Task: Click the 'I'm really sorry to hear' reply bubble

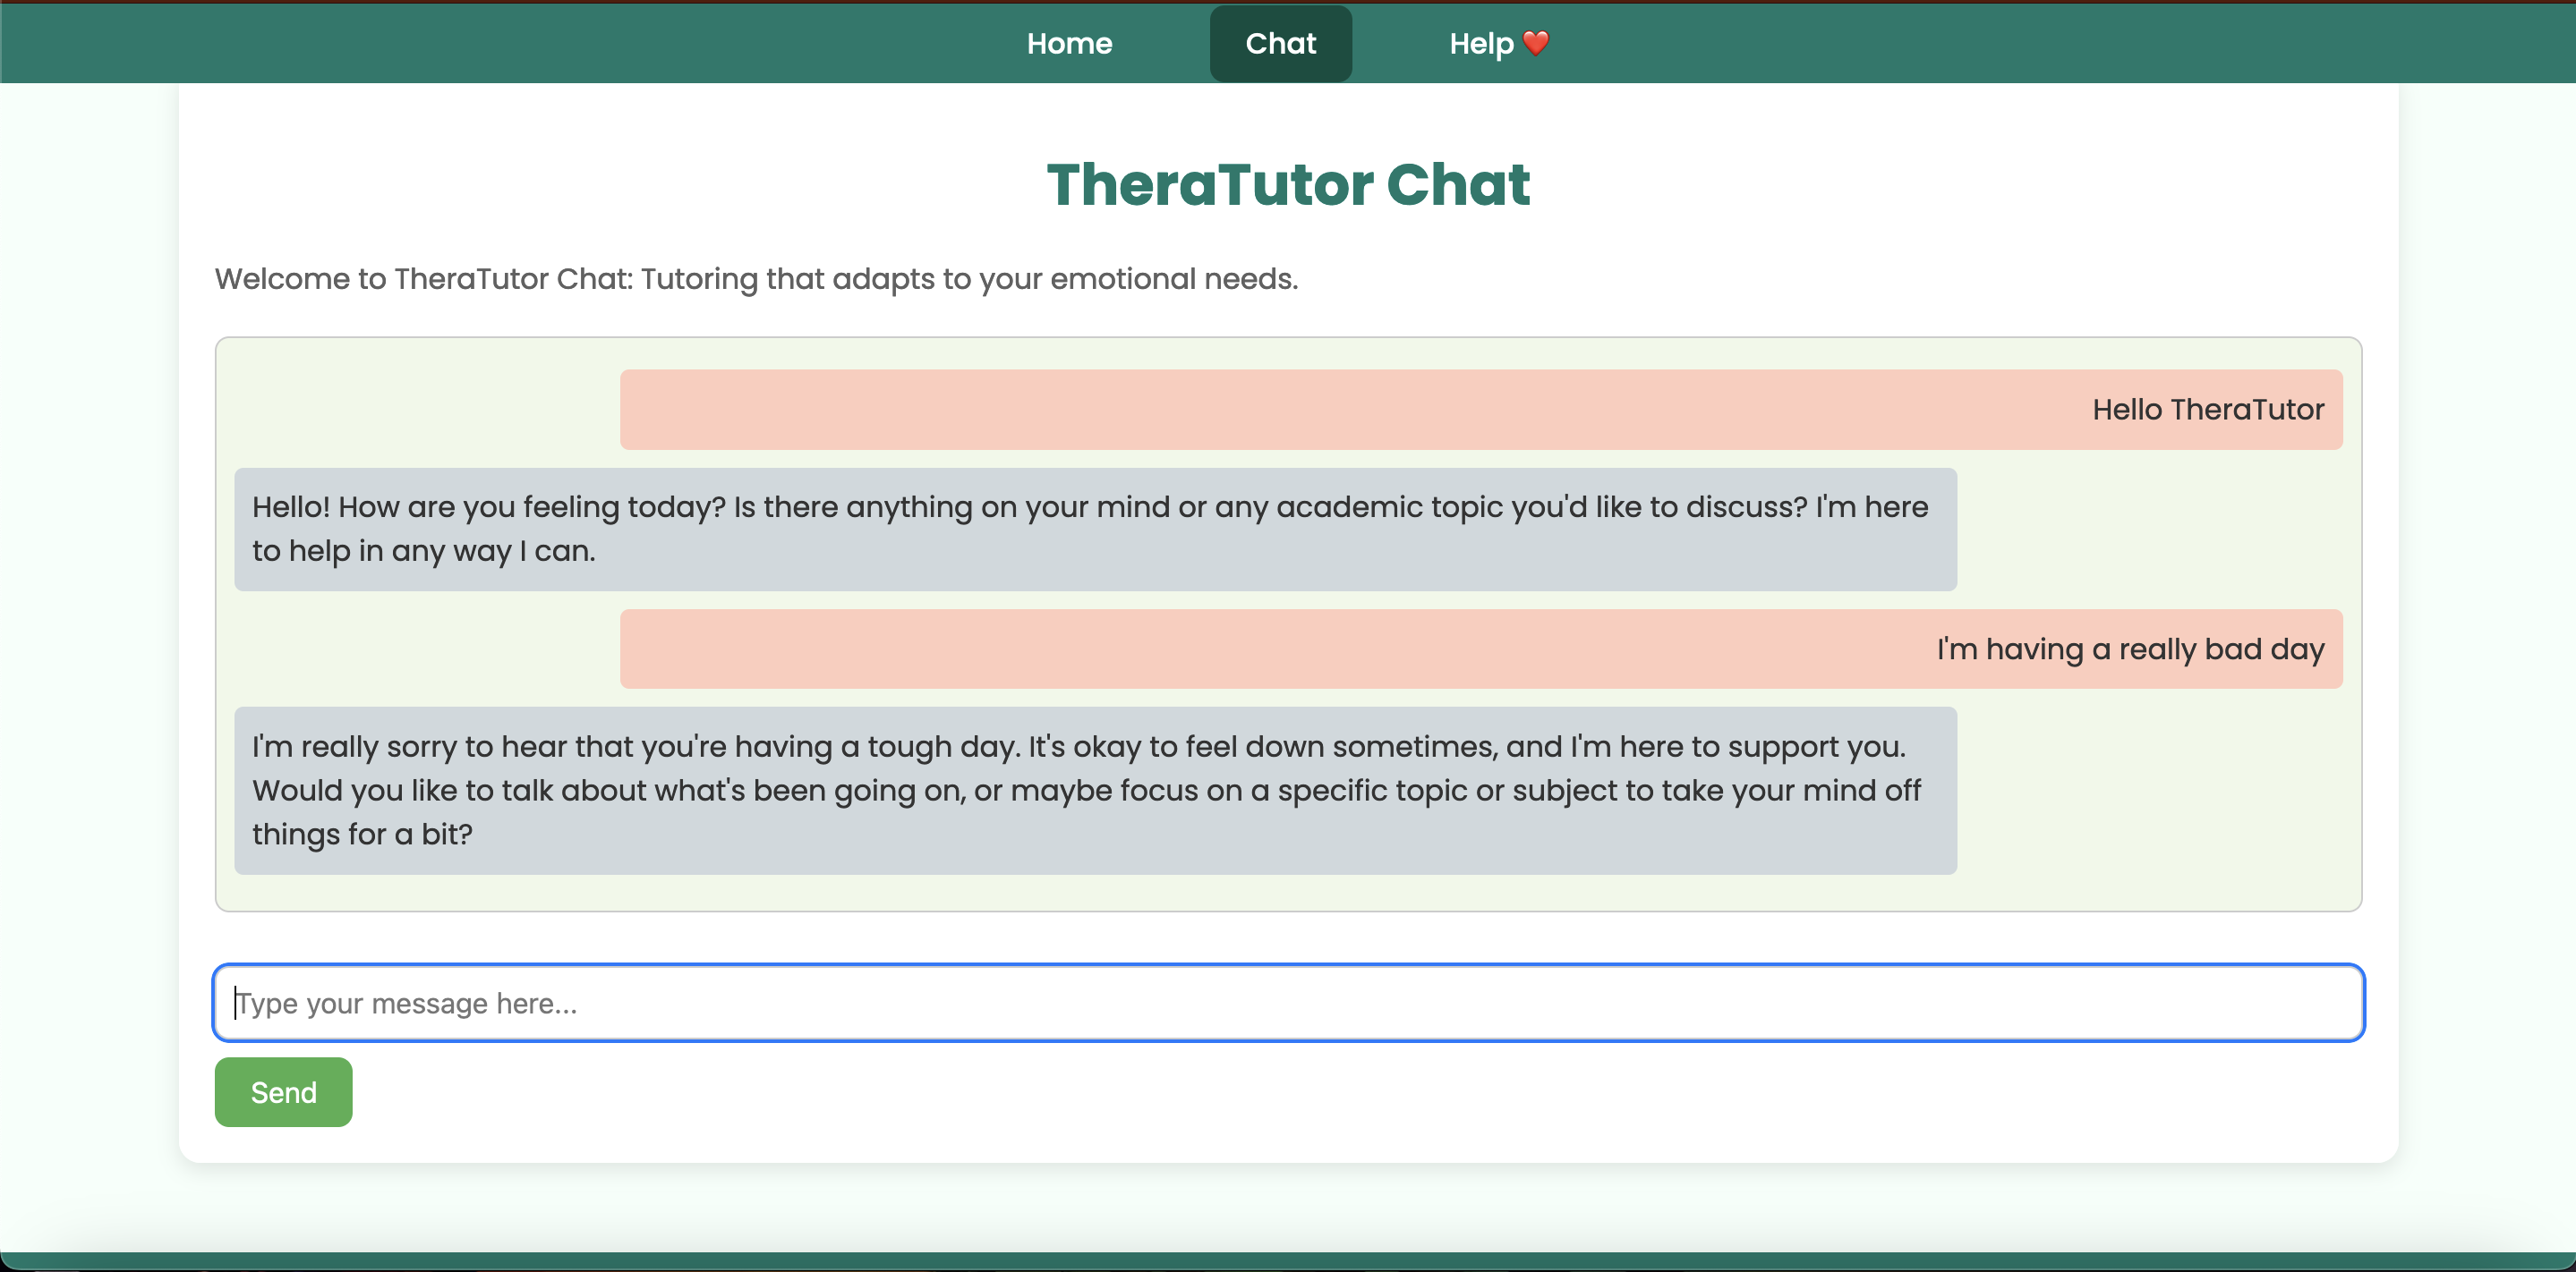Action: [1095, 791]
